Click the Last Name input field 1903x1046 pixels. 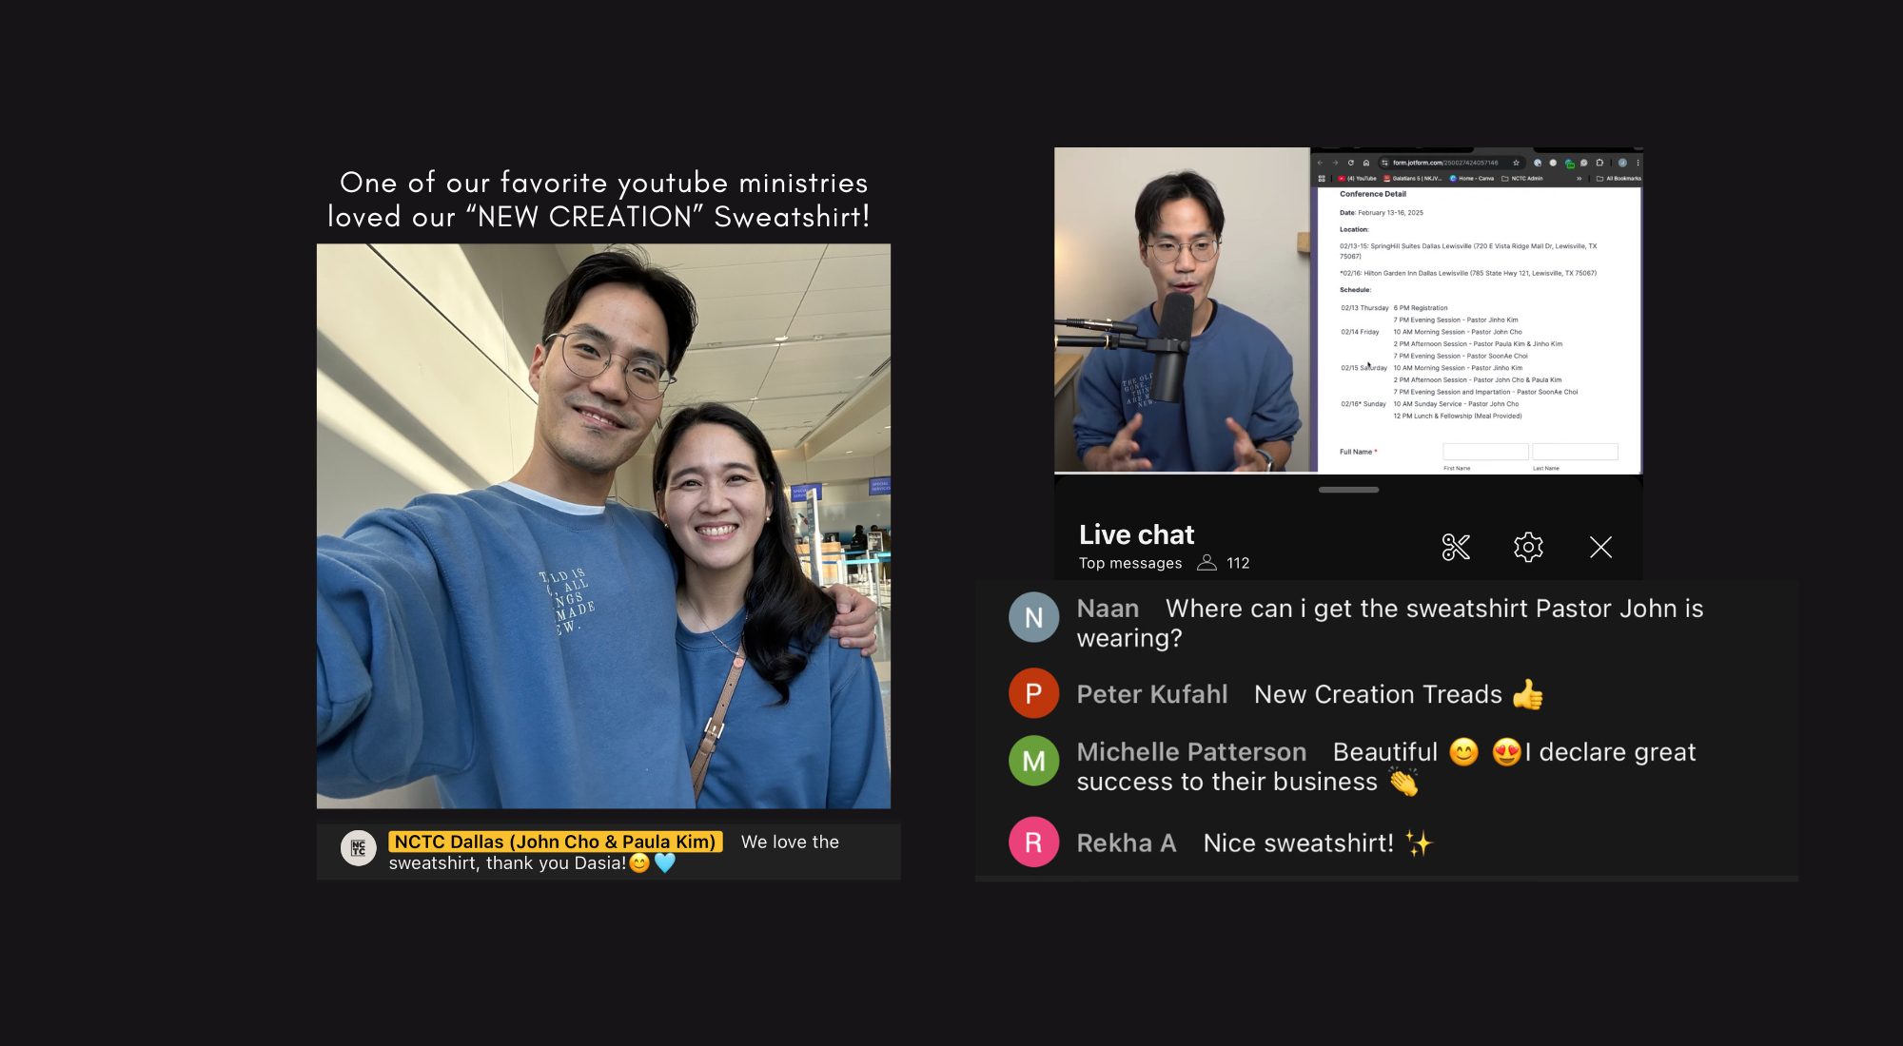[1575, 452]
